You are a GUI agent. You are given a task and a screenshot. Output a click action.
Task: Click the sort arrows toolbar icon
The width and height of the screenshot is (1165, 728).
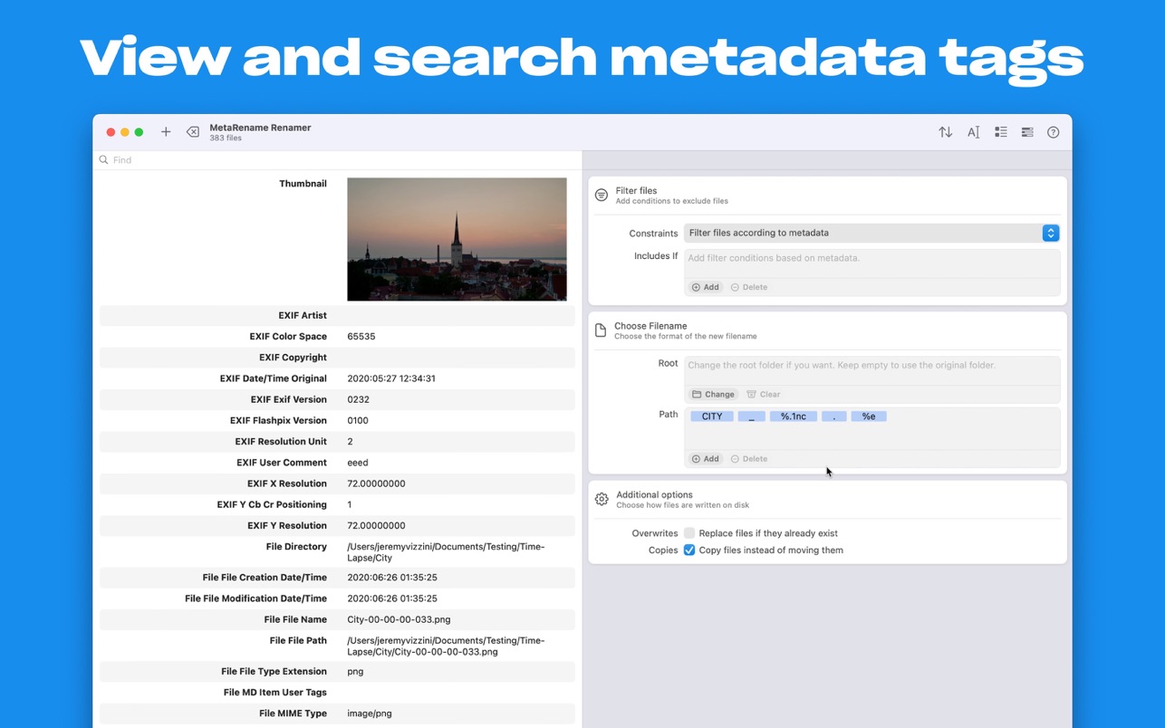(945, 132)
